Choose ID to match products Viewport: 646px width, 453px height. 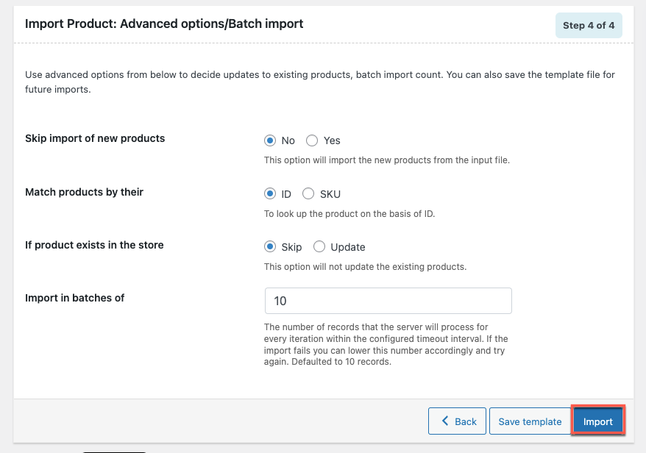point(270,193)
